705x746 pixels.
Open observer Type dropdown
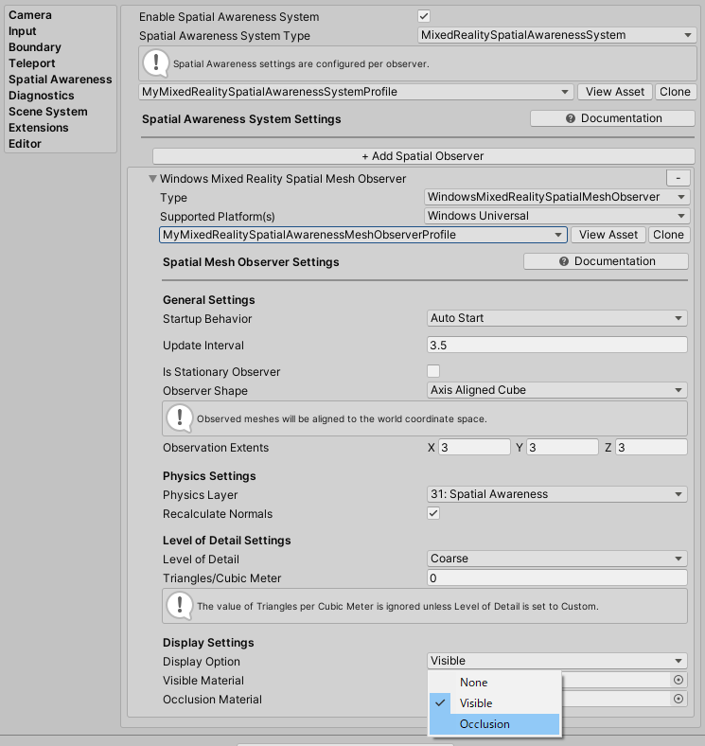coord(556,197)
